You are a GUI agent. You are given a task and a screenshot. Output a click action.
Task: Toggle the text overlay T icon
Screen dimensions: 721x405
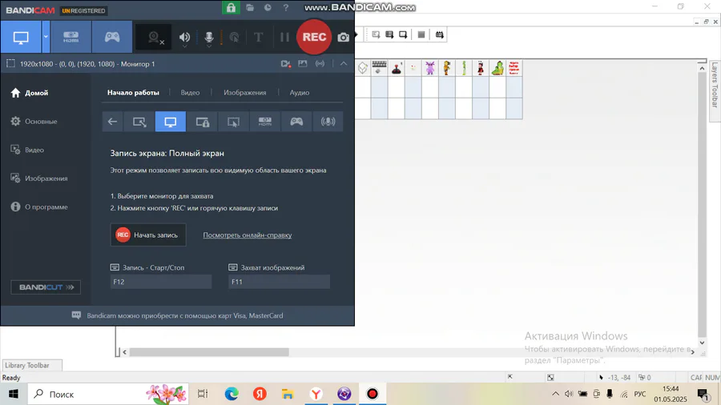click(258, 37)
